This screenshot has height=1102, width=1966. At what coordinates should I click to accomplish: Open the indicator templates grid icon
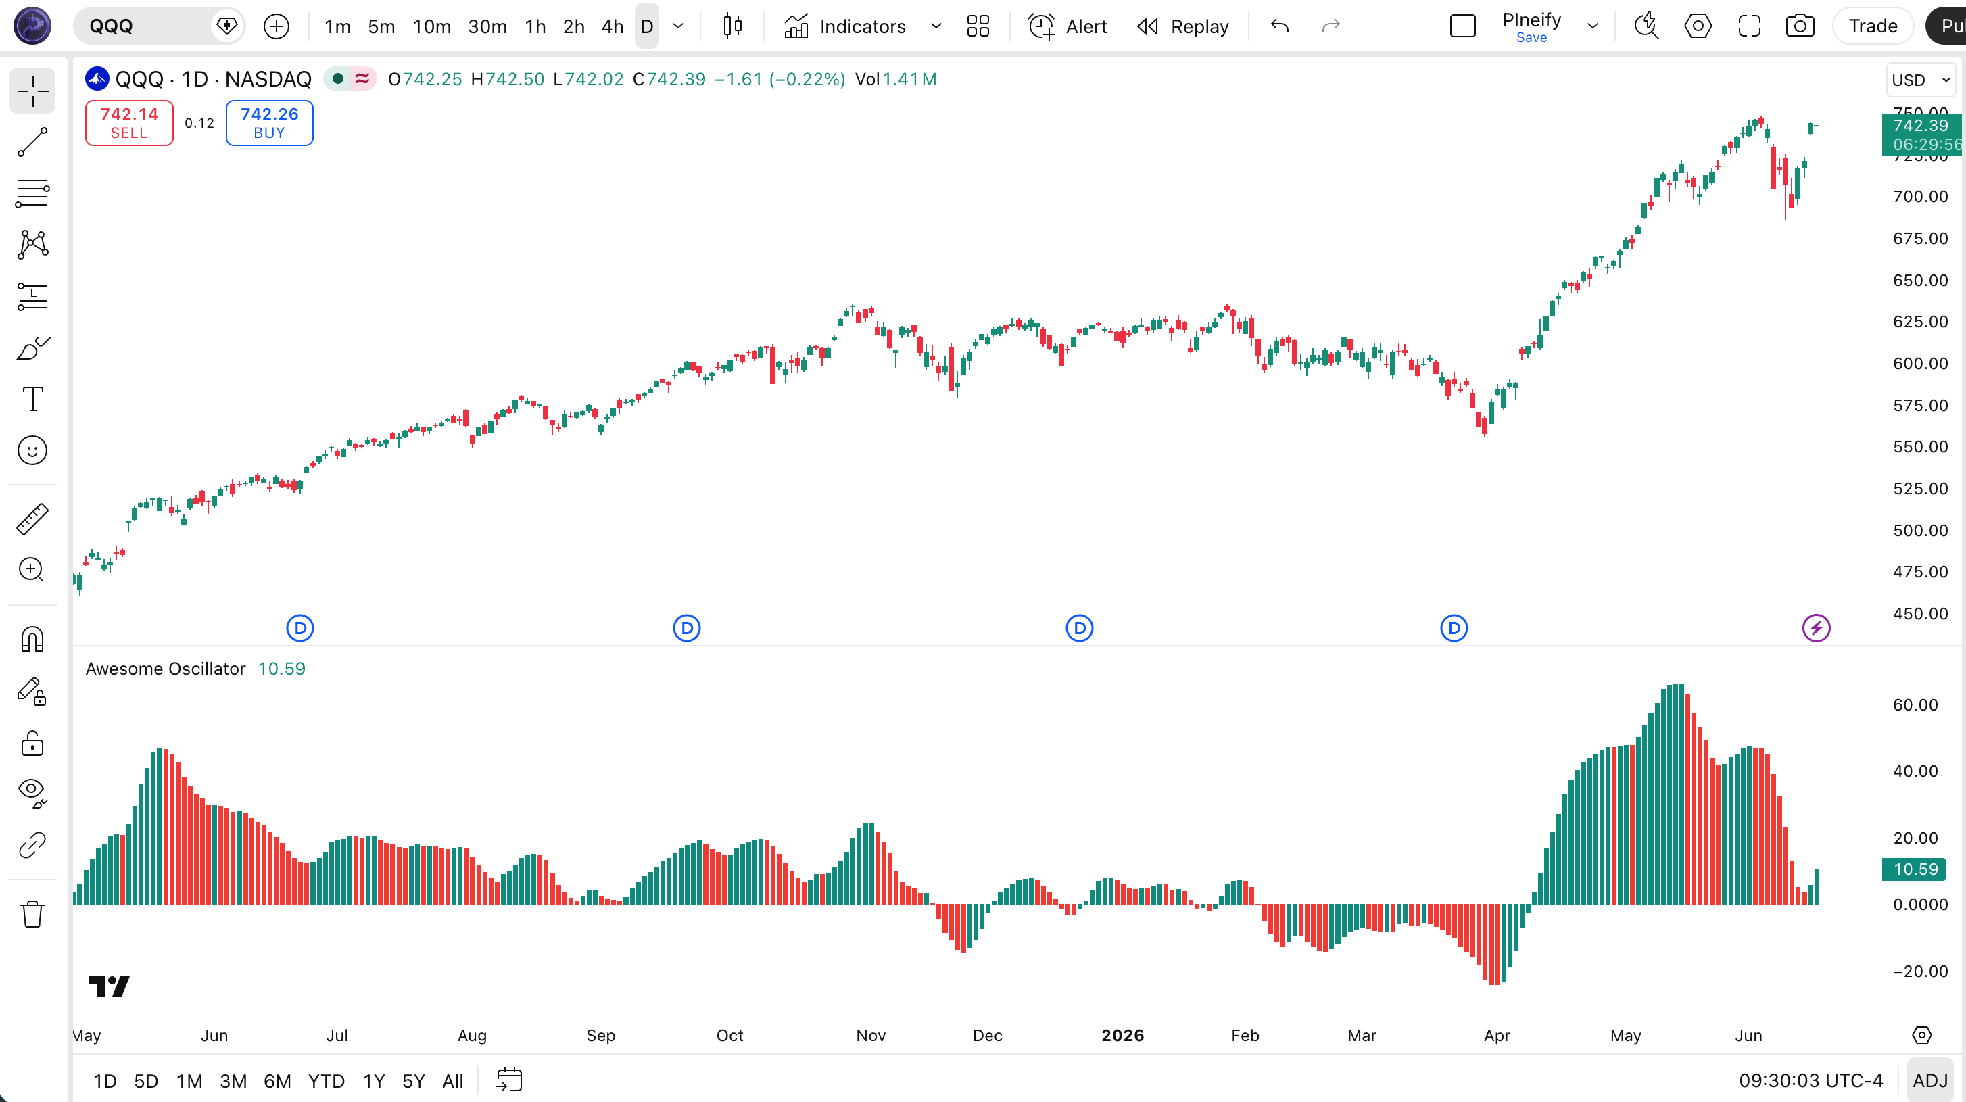click(978, 27)
